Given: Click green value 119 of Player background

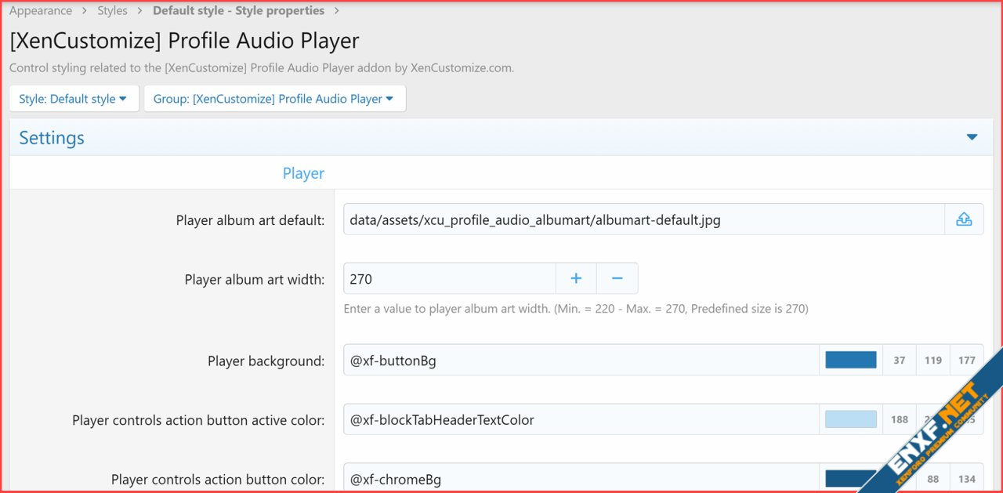Looking at the screenshot, I should coord(933,361).
